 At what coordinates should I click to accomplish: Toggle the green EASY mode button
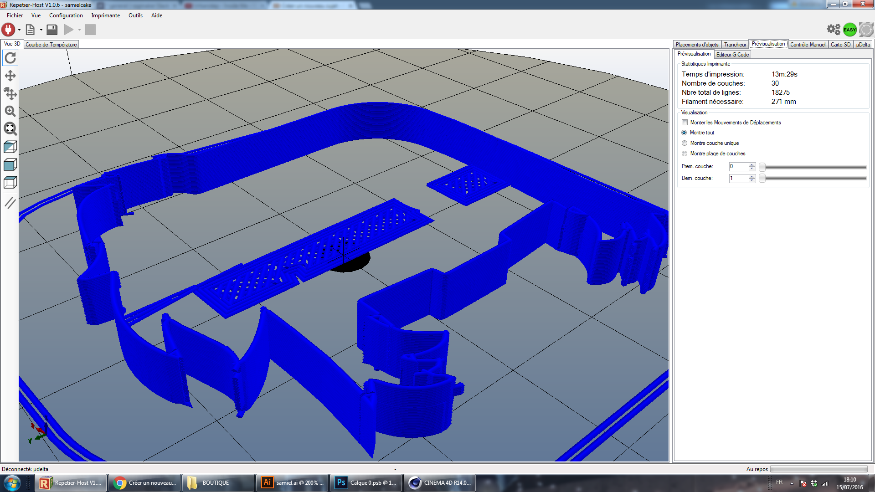tap(849, 30)
